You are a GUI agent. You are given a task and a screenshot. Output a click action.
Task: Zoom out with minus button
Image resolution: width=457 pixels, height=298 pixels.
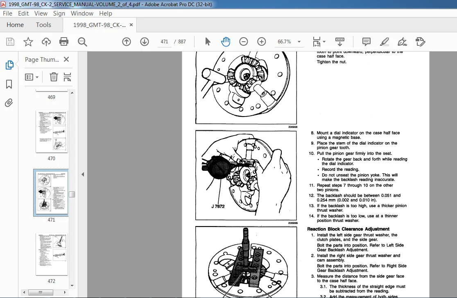[x=244, y=42]
